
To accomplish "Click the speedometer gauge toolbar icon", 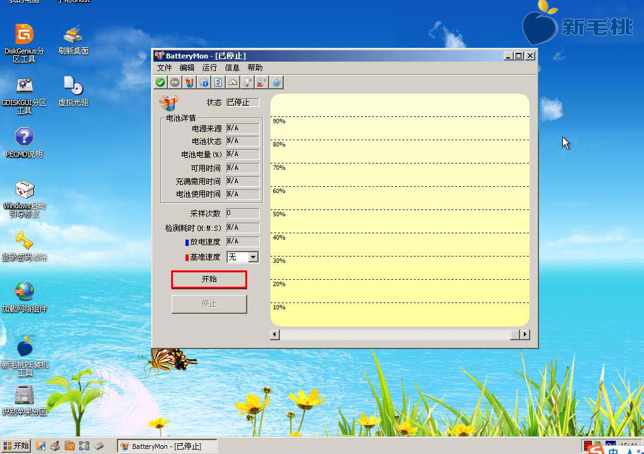I will click(233, 82).
